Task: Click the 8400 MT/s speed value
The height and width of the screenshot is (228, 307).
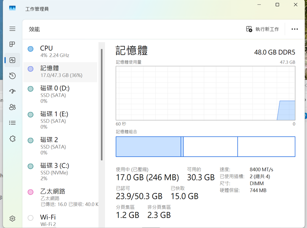Action: 261,170
